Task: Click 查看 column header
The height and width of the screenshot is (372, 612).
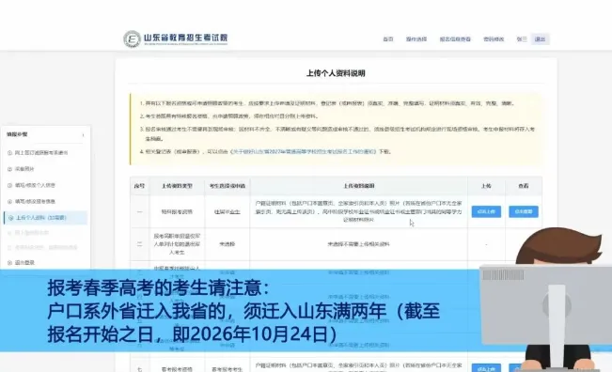Action: click(x=524, y=186)
